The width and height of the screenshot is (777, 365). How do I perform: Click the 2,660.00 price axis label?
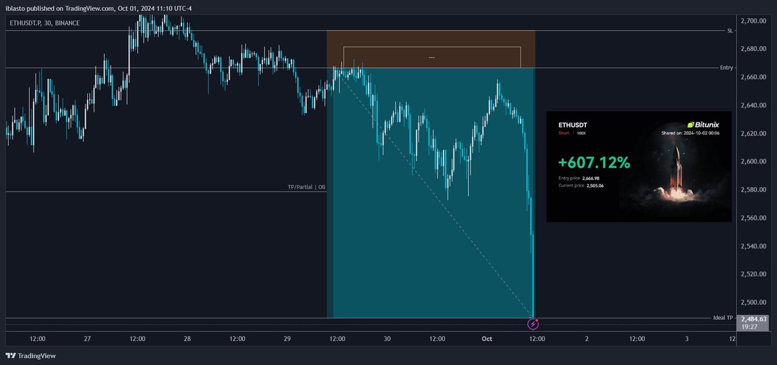pyautogui.click(x=754, y=77)
